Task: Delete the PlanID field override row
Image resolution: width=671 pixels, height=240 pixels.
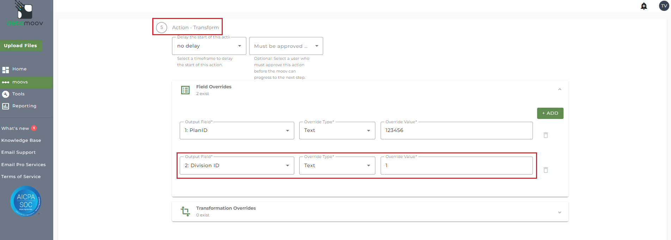Action: (546, 135)
